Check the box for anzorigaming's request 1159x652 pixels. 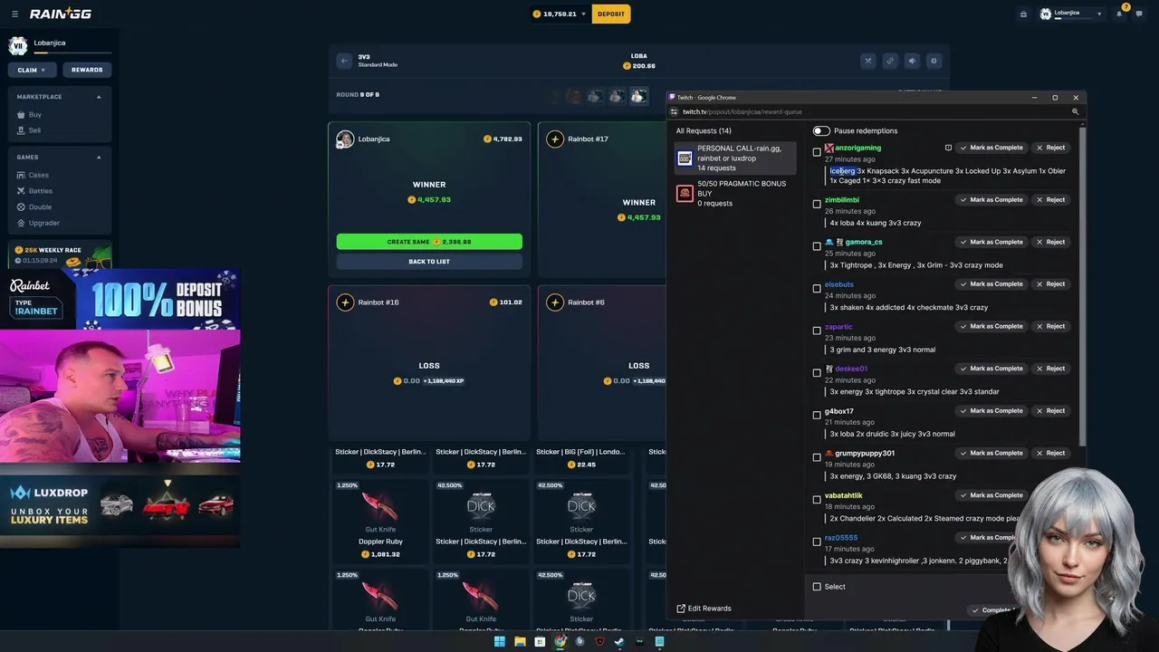[x=817, y=152]
